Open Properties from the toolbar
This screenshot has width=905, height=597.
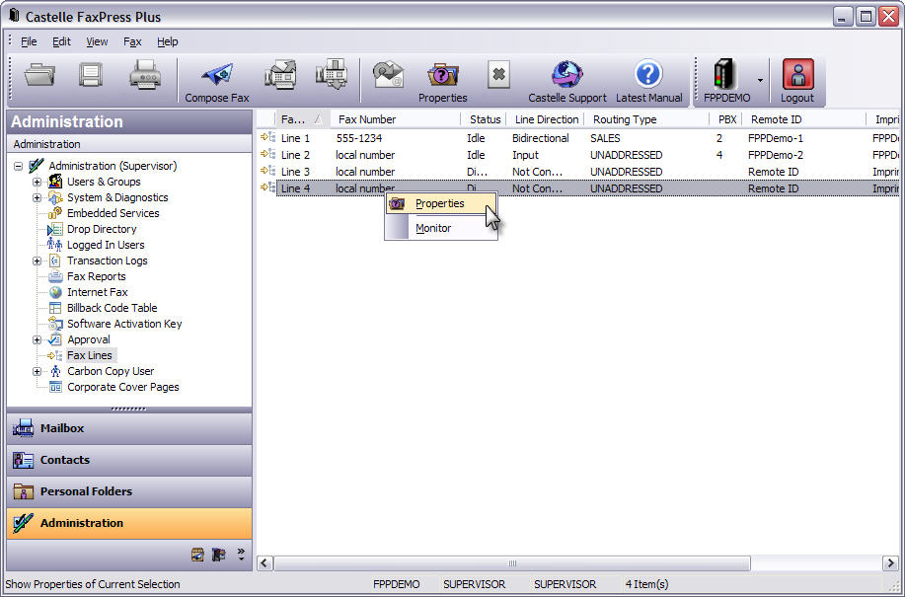(x=443, y=83)
